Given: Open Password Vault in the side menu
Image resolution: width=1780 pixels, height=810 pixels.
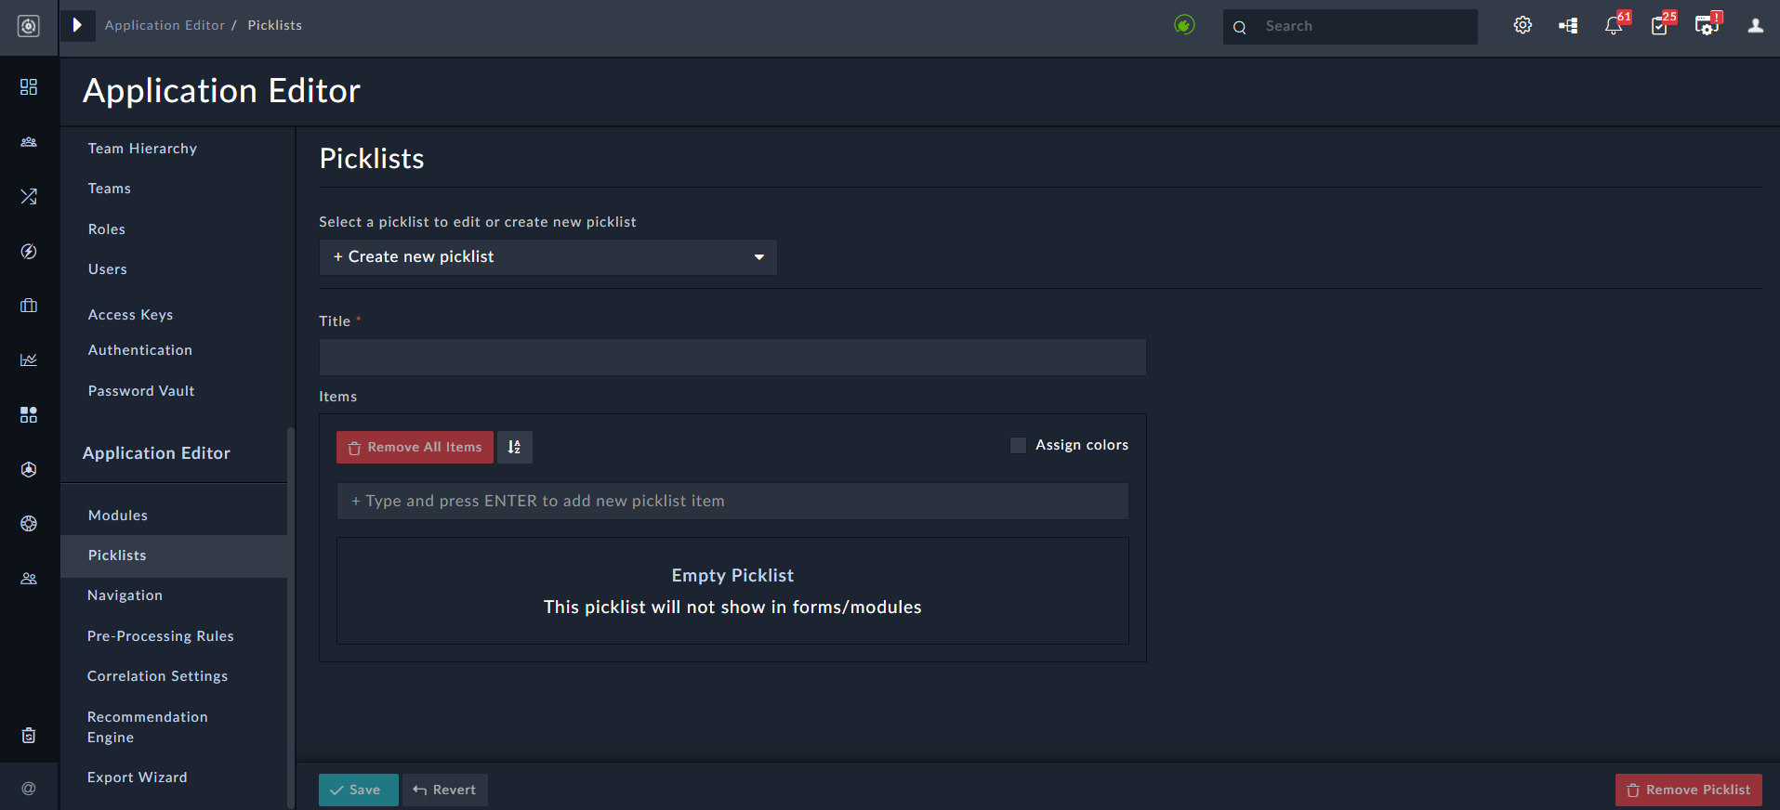Looking at the screenshot, I should click(x=141, y=391).
